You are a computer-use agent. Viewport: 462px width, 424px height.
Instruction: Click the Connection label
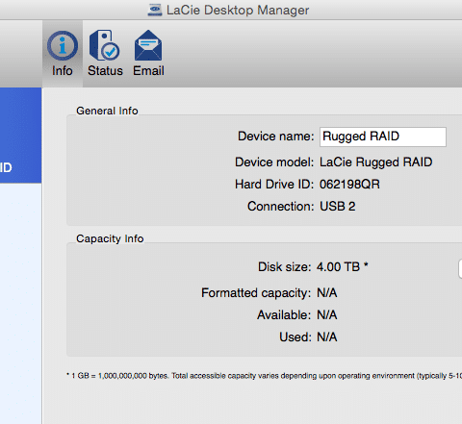coord(280,207)
